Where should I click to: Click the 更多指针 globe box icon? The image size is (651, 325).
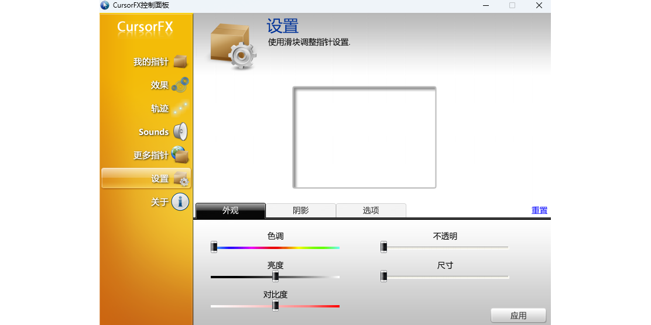tap(180, 155)
